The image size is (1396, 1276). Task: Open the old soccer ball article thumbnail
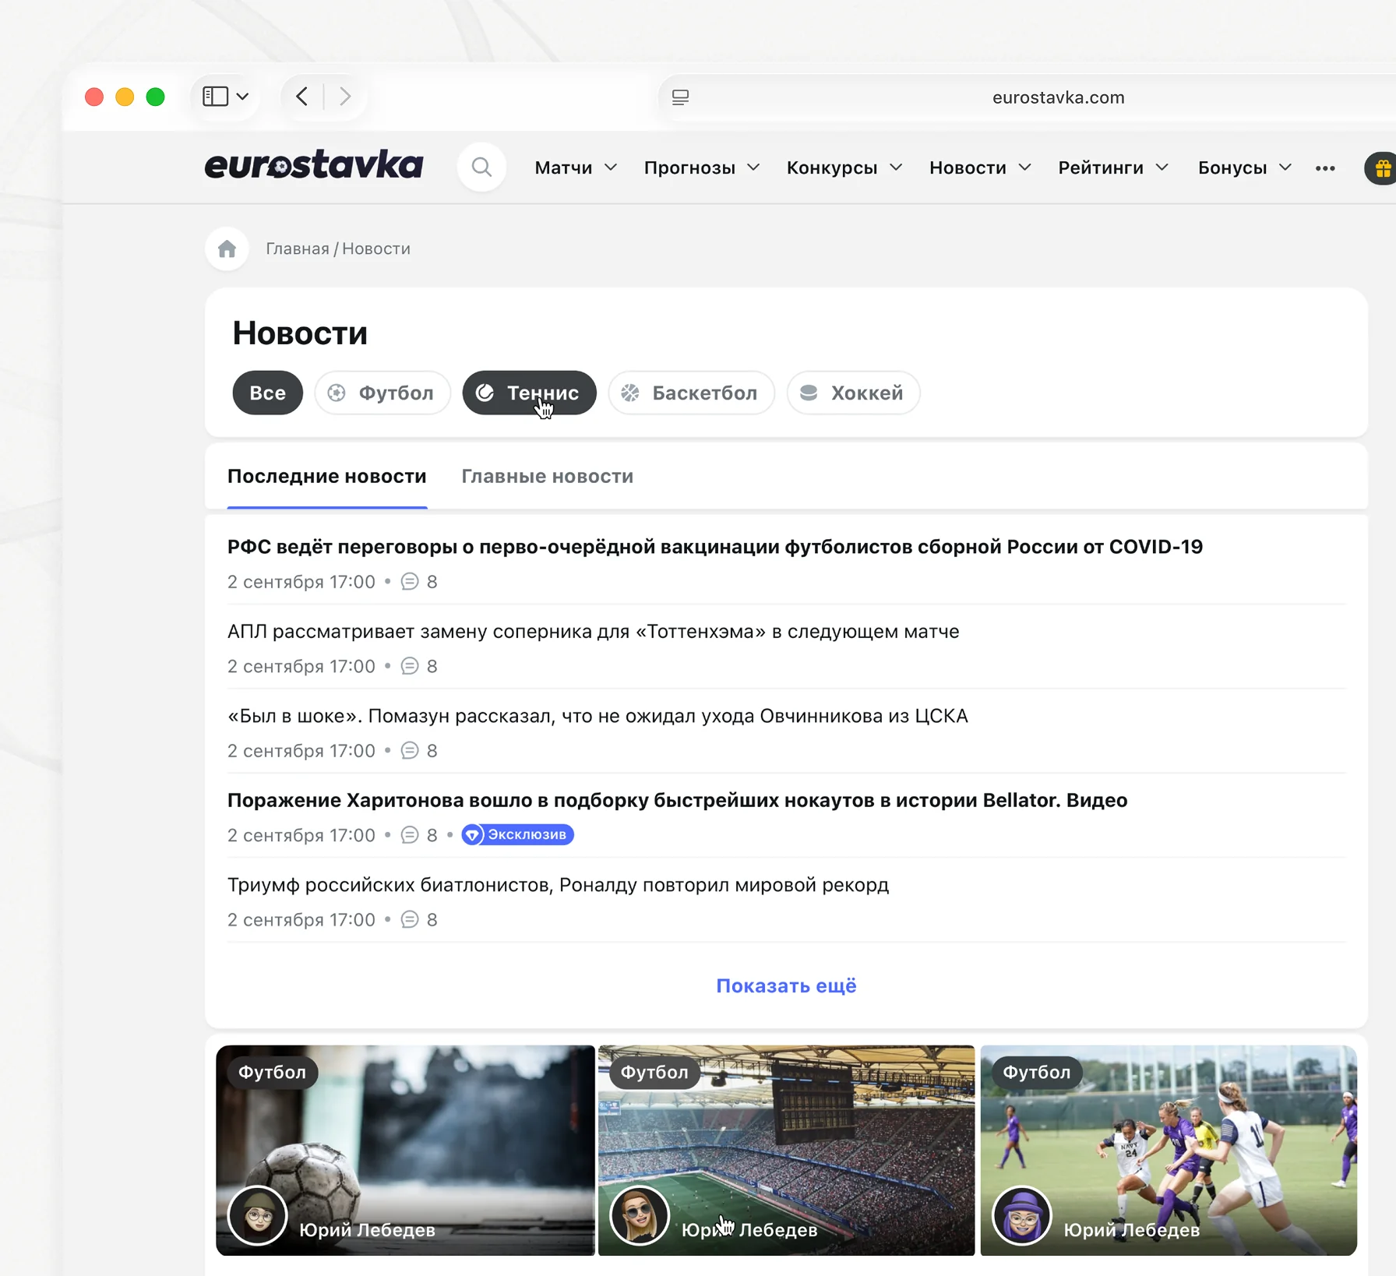[405, 1151]
